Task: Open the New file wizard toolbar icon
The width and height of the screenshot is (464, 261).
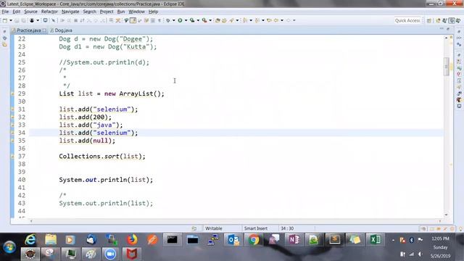Action: click(5, 20)
